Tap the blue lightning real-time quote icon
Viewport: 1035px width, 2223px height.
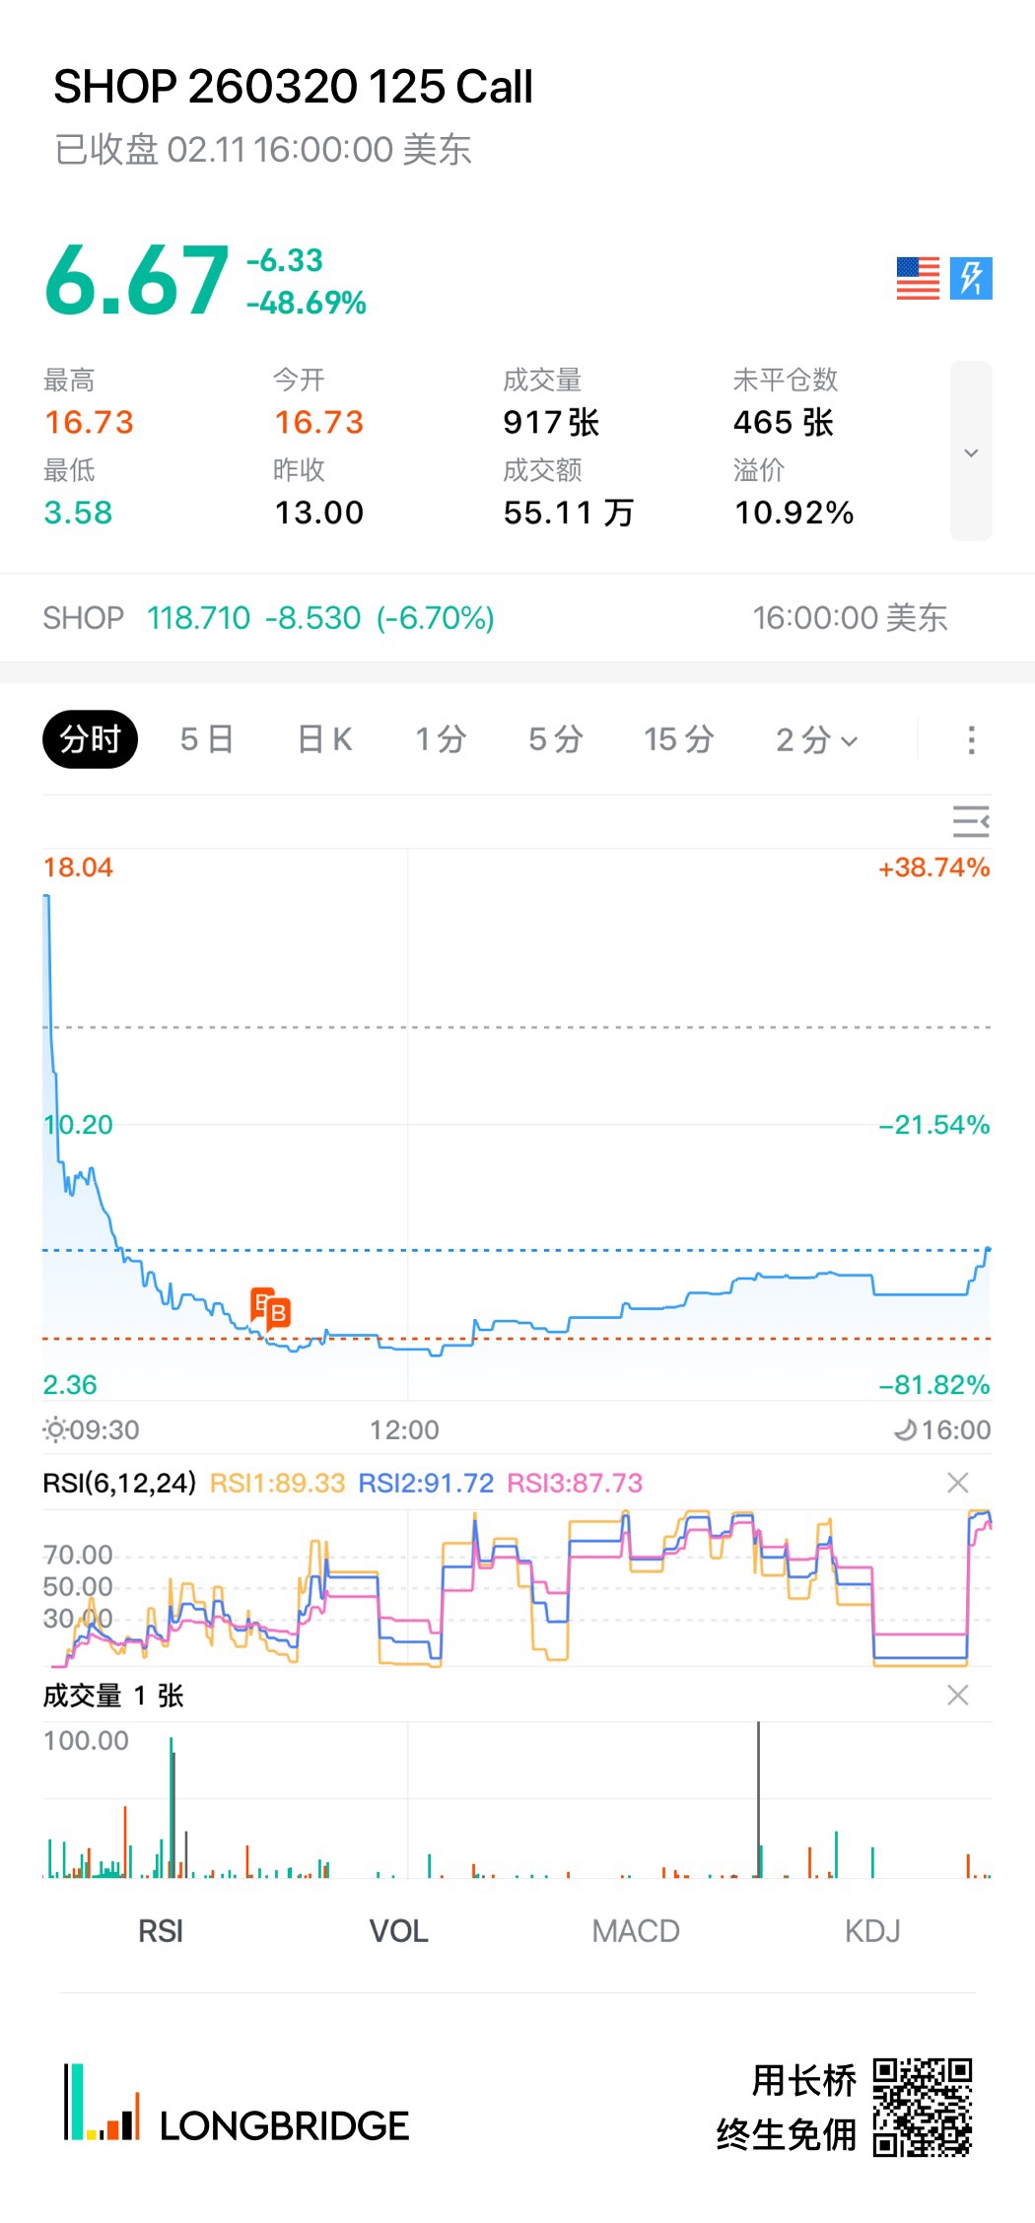[x=971, y=278]
